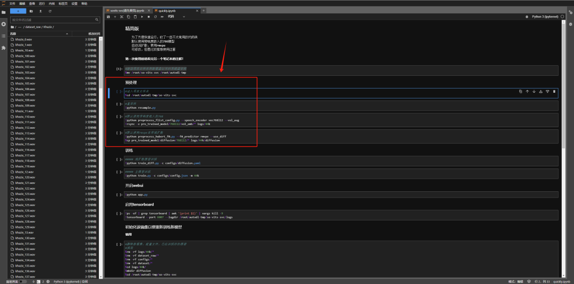
Task: Run the selected cell with play icon
Action: 142,17
